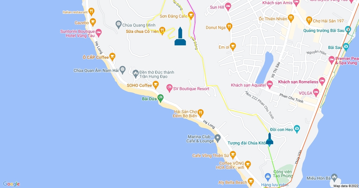Select the Cafe Võng Thiên Sứ icon
Screen dimensions: 359x188
(232, 154)
